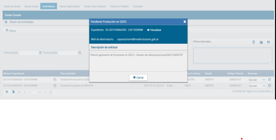The width and height of the screenshot is (276, 140).
Task: Click the run action icon for the ARCH row
Action: (x=269, y=86)
